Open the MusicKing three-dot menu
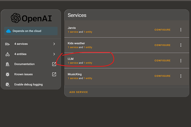The image size is (191, 127). coord(181,76)
